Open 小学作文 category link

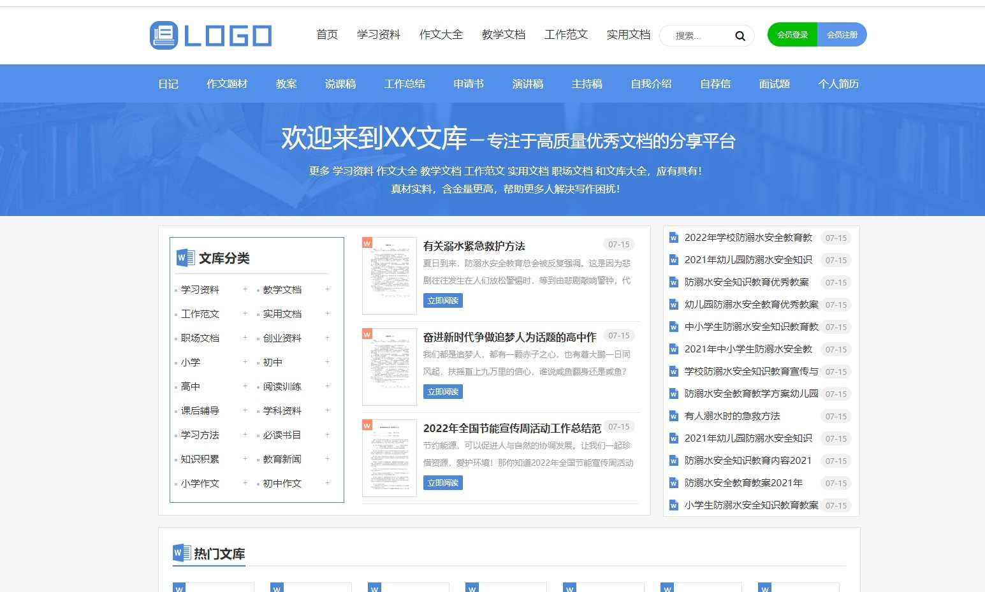click(x=200, y=483)
